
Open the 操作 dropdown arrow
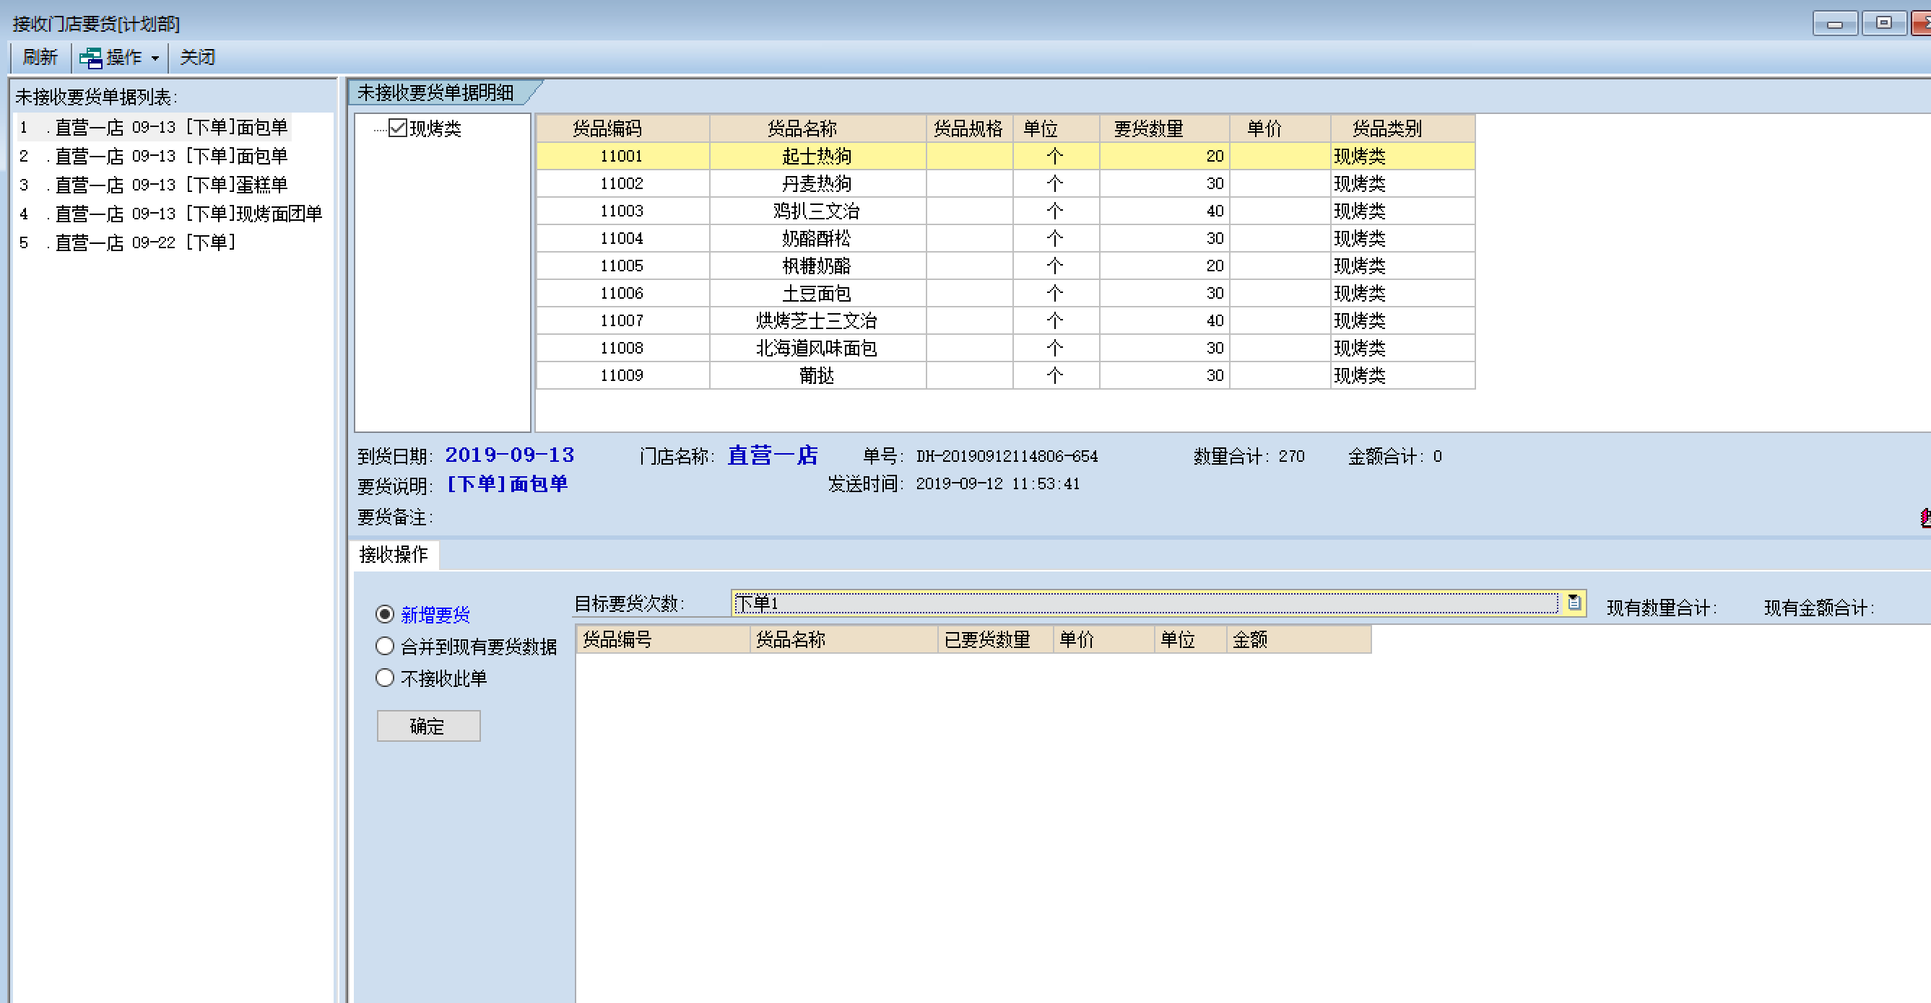coord(155,58)
